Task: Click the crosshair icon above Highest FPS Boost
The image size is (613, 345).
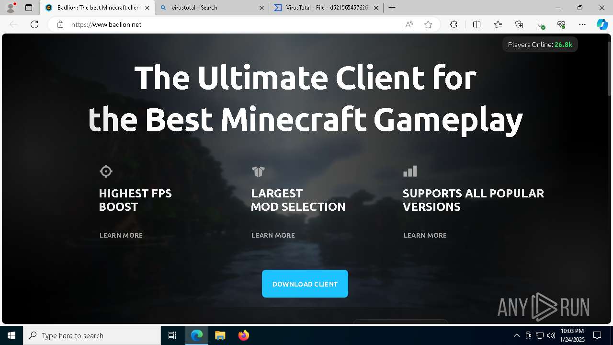Action: pos(106,171)
